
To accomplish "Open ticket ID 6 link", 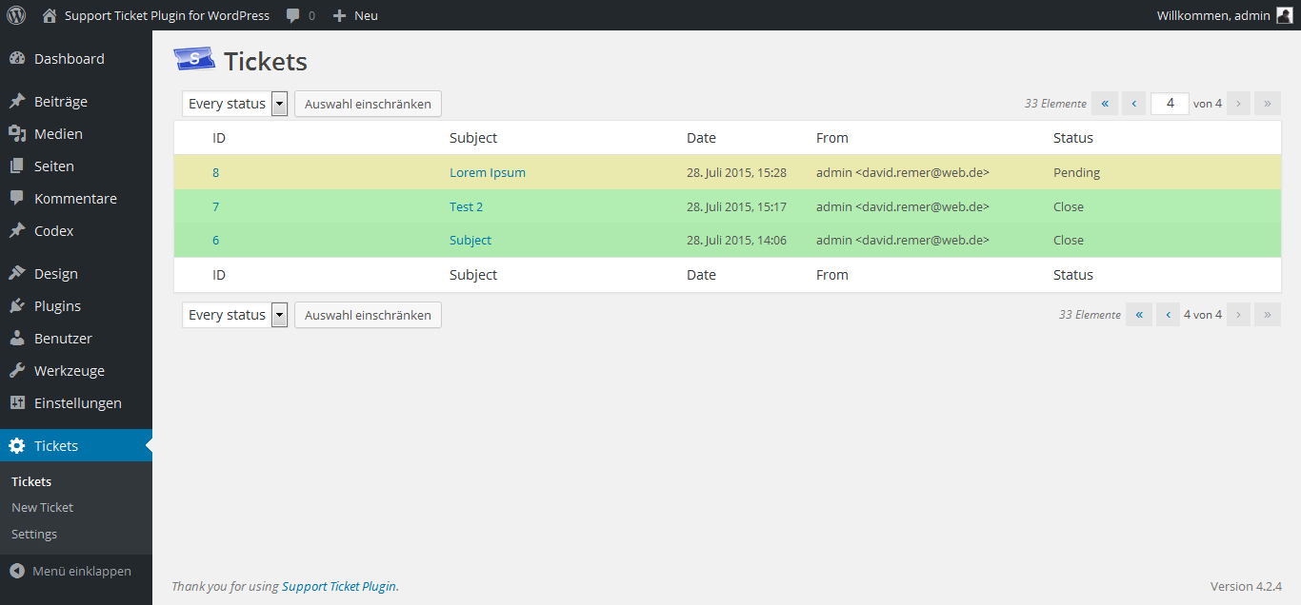I will [x=215, y=240].
